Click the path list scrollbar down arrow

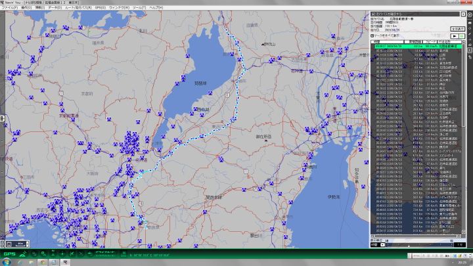[464, 232]
